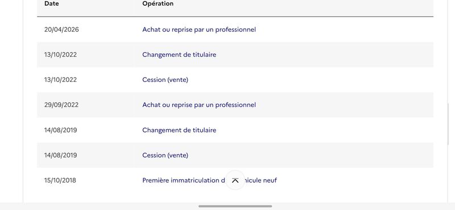Image resolution: width=455 pixels, height=210 pixels.
Task: Click the vertical scrollbar thumb on right edge
Action: [x=448, y=124]
